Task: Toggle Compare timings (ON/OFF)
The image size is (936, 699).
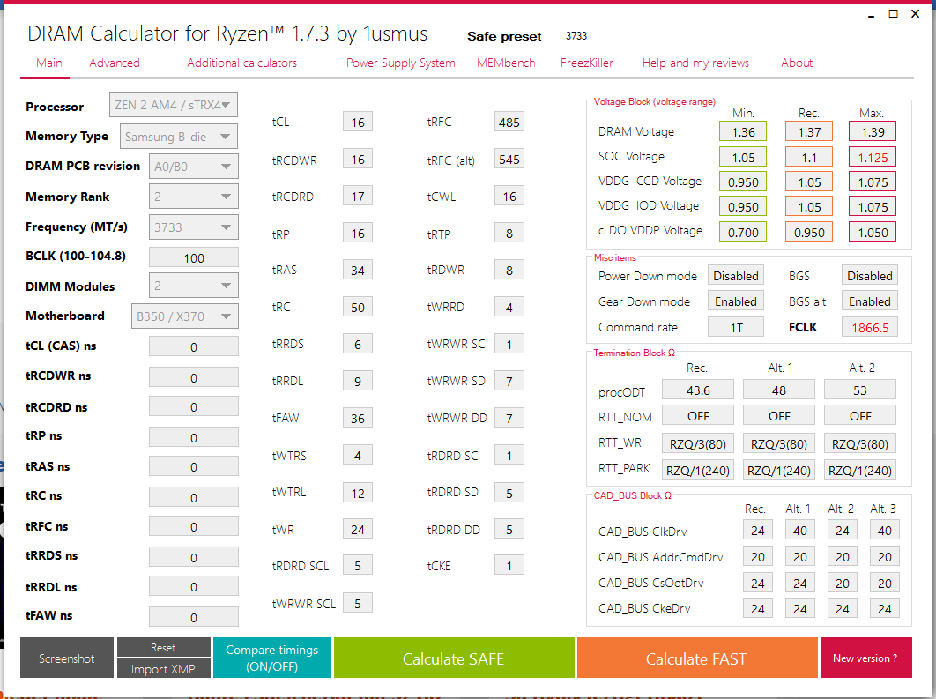Action: point(272,658)
